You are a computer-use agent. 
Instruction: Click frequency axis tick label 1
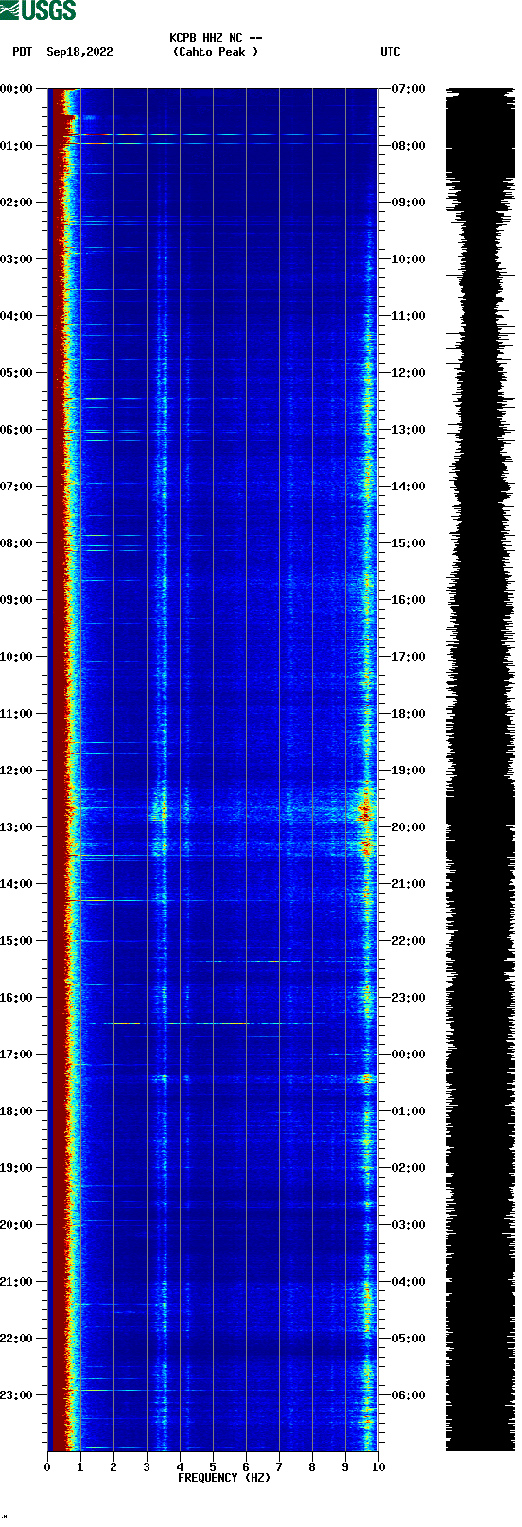click(x=80, y=1467)
